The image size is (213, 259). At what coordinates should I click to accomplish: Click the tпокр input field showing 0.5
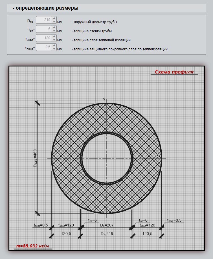tap(44, 47)
